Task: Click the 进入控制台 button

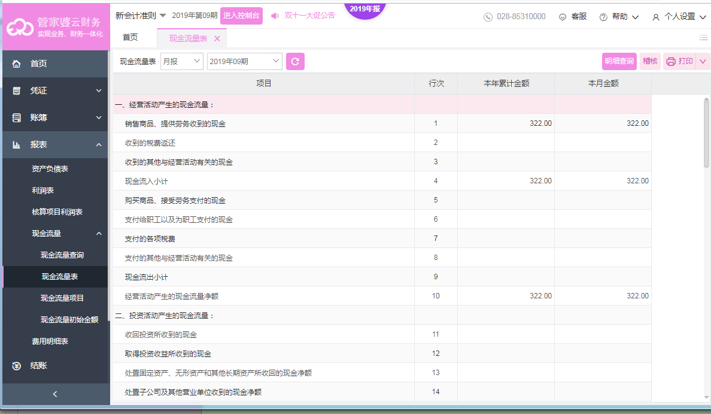Action: pyautogui.click(x=241, y=16)
